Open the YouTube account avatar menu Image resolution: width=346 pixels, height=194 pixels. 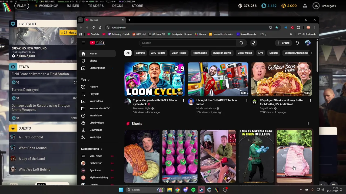tap(308, 43)
